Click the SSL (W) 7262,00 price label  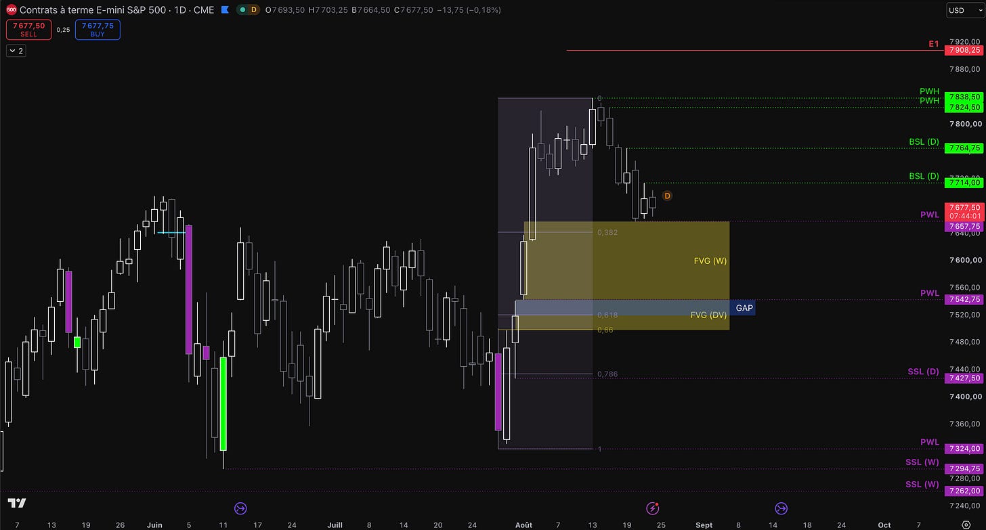click(964, 491)
